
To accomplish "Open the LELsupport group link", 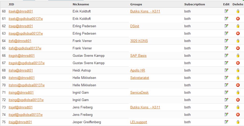I will pyautogui.click(x=138, y=122).
